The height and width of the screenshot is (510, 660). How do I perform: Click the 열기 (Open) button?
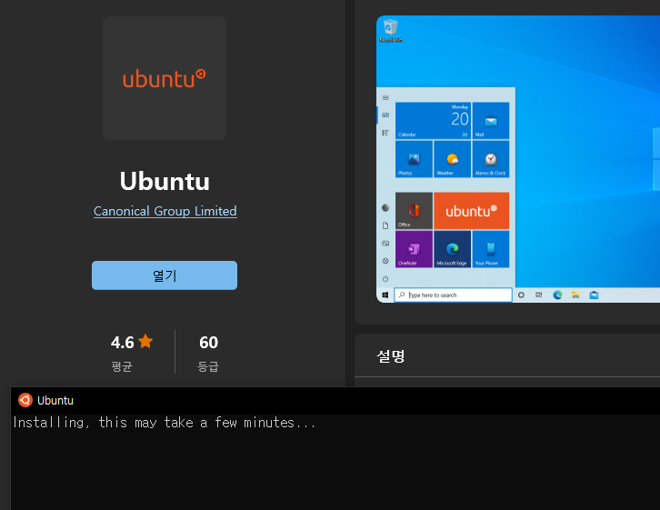click(x=165, y=275)
